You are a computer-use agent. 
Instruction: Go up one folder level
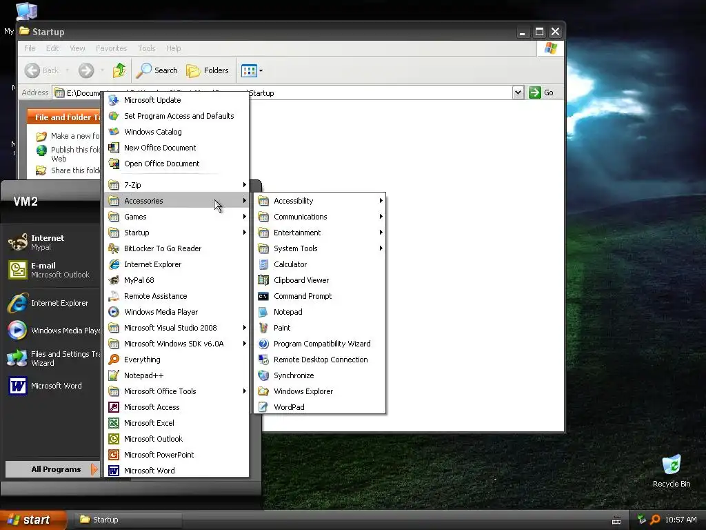point(119,70)
